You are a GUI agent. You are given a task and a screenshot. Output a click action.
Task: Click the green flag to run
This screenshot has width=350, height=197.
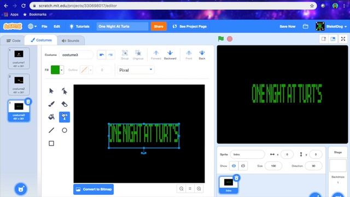(221, 39)
